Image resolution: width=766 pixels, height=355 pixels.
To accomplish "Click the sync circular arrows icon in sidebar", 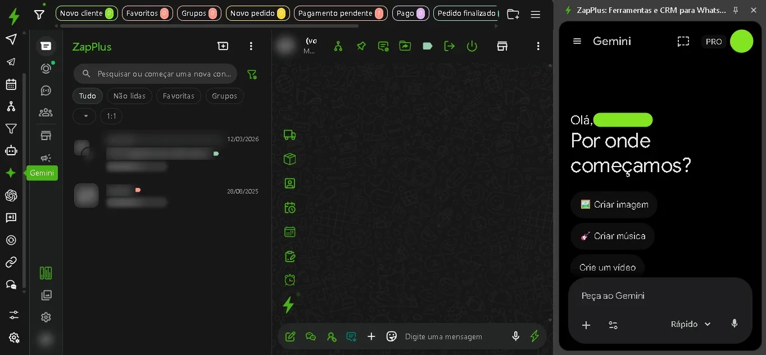I will [x=11, y=240].
